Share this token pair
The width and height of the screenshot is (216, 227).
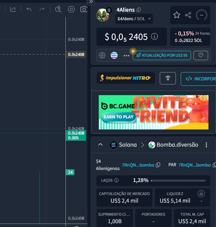[188, 15]
